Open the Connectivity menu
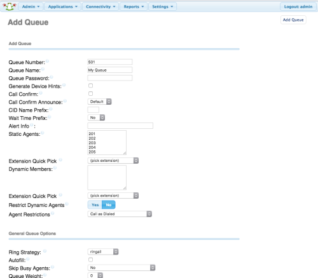The width and height of the screenshot is (318, 278). pyautogui.click(x=100, y=6)
